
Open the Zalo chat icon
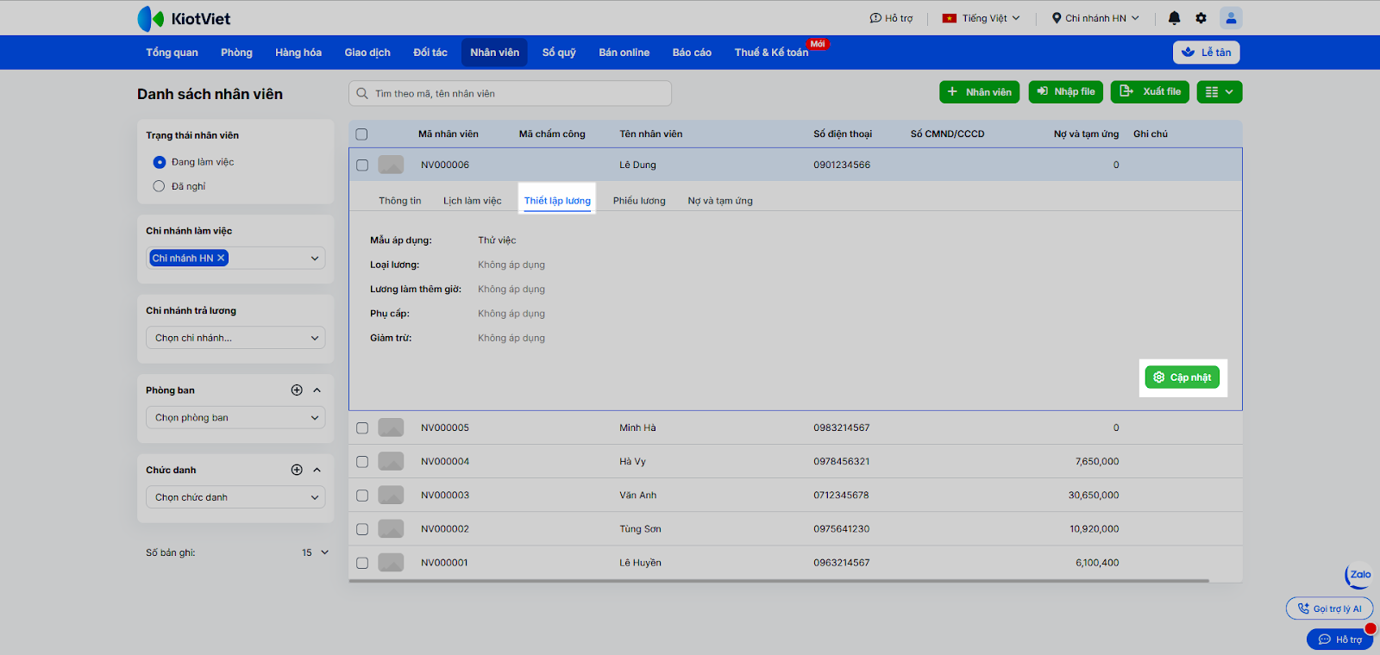[x=1359, y=575]
